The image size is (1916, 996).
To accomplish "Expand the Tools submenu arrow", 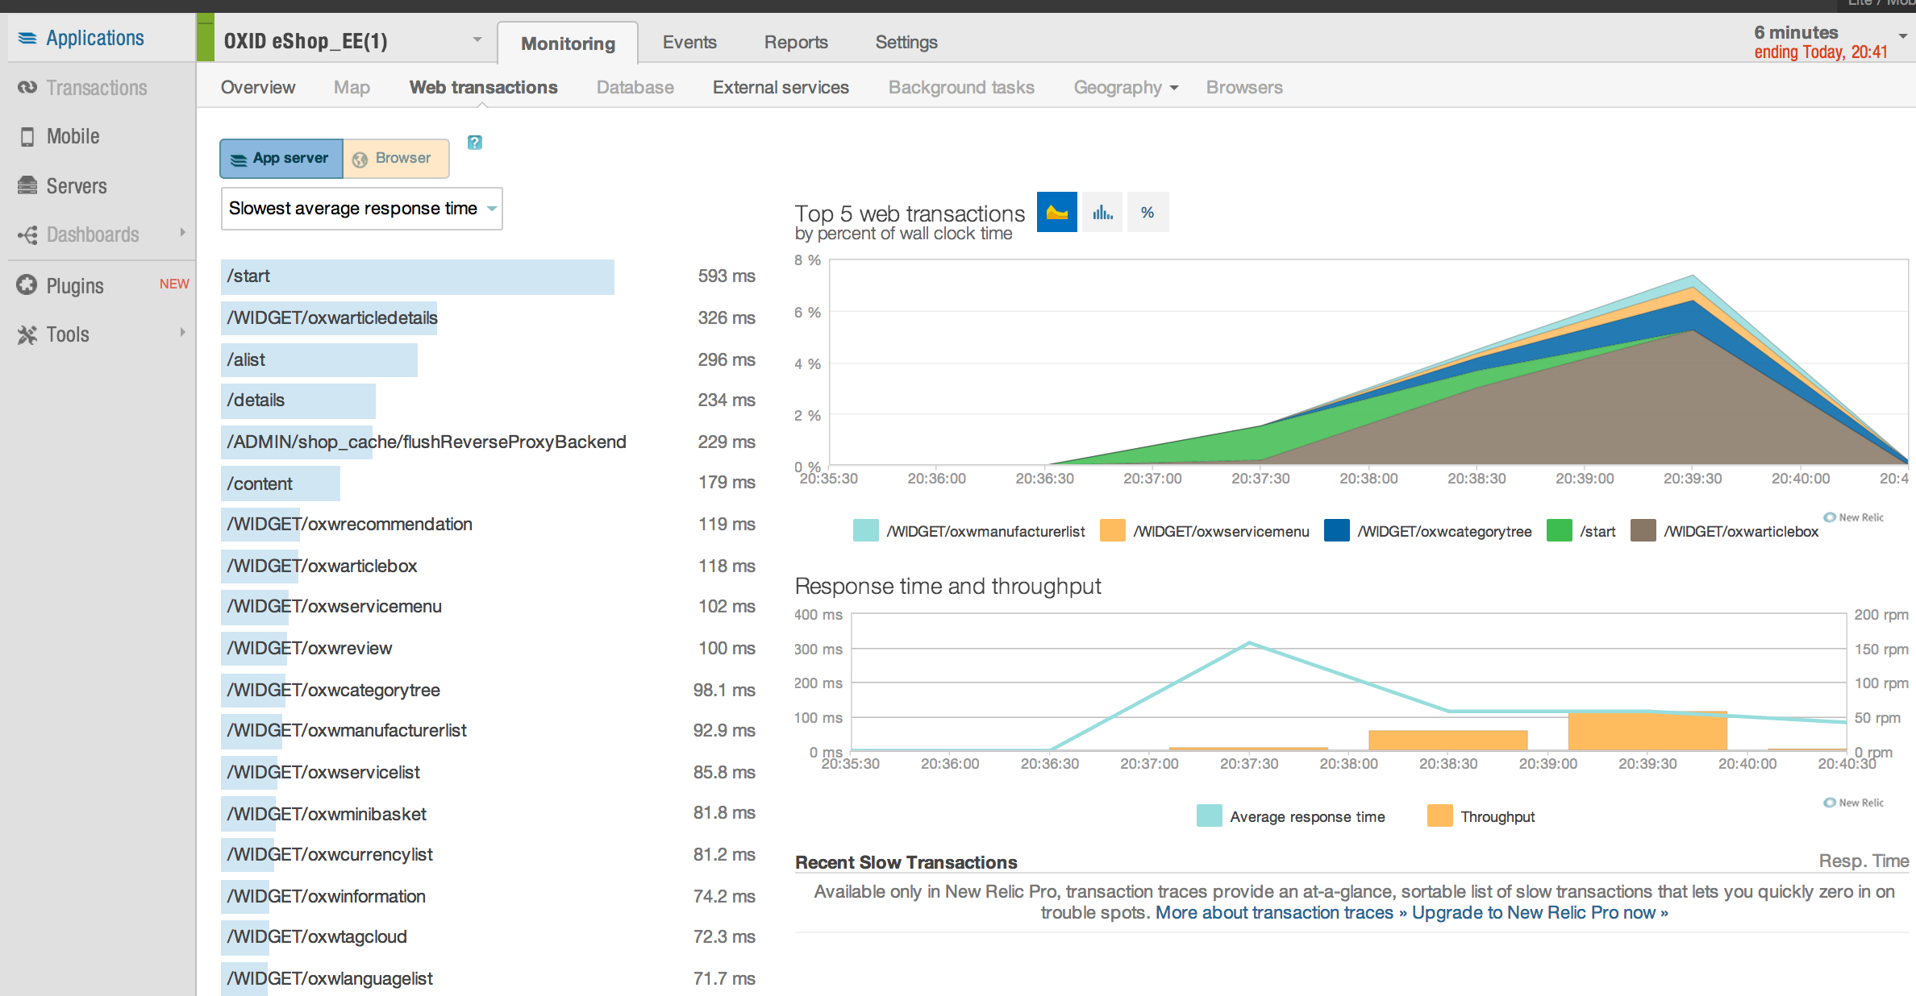I will (x=182, y=332).
